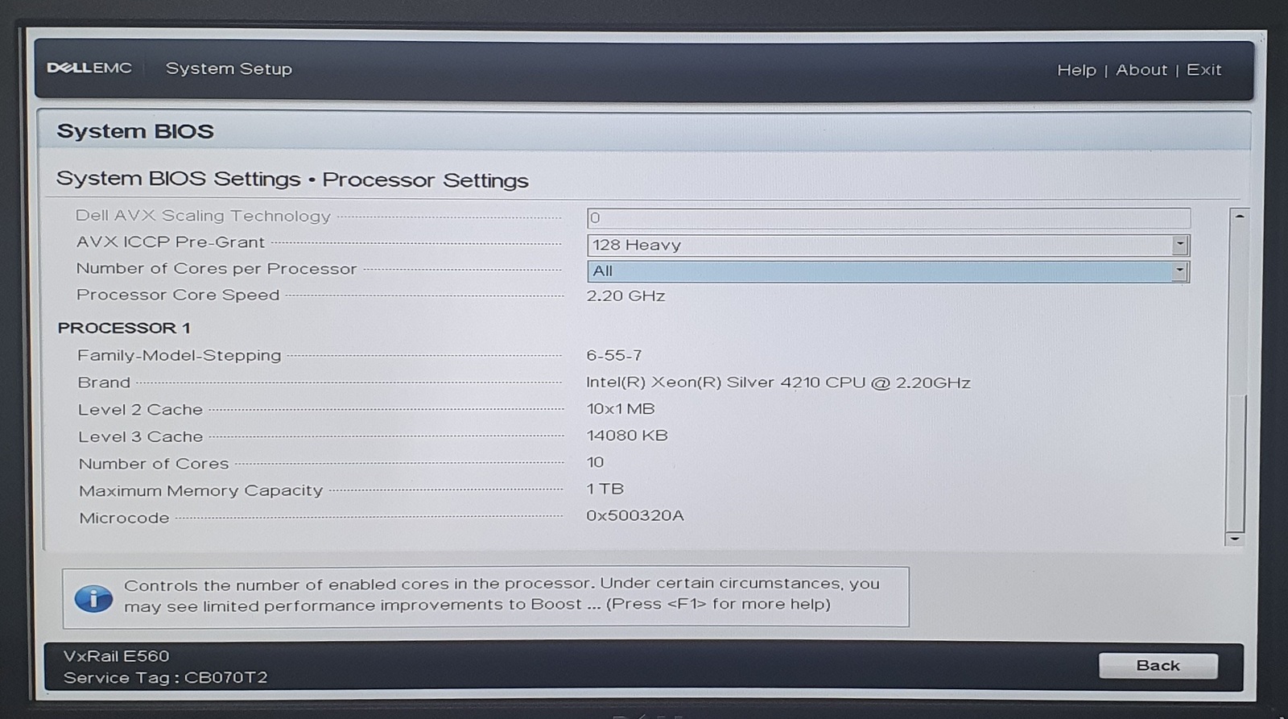1288x719 pixels.
Task: Click the Maximum Memory Capacity label
Action: pos(200,490)
